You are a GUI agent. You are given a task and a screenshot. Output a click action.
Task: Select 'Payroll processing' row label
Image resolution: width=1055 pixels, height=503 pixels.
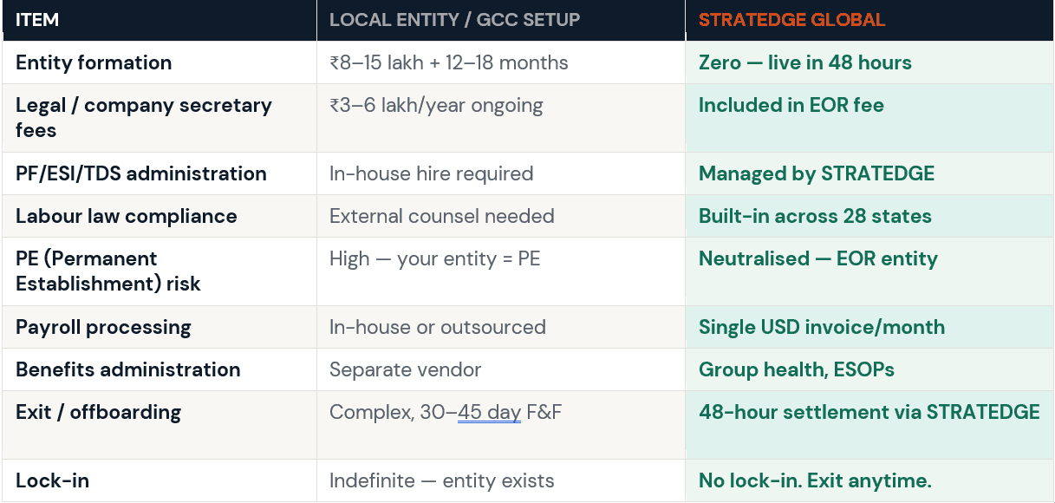103,327
